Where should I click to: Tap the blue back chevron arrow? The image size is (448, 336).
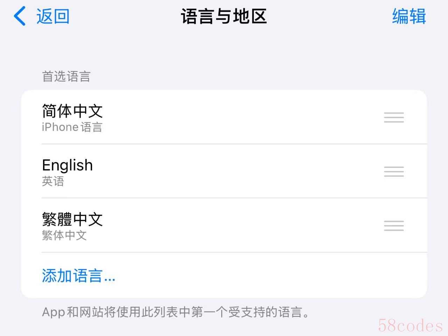pyautogui.click(x=20, y=16)
